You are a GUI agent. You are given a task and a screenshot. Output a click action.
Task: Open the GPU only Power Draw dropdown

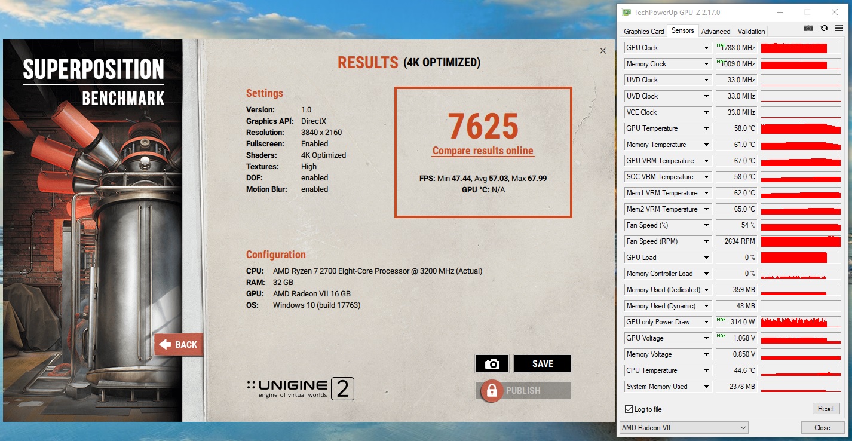[706, 322]
